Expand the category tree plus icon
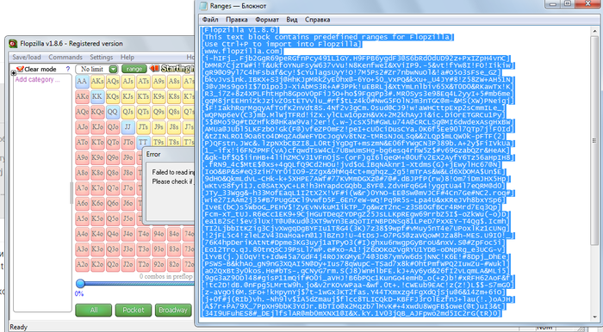 pyautogui.click(x=14, y=72)
